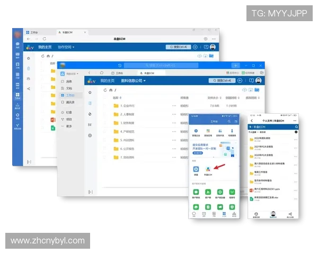Select the 工作台 item in left sidebar
Screen dimensions: 318x254
(x=69, y=95)
